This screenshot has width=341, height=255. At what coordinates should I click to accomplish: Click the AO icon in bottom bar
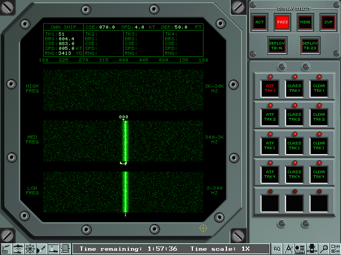coord(277,249)
